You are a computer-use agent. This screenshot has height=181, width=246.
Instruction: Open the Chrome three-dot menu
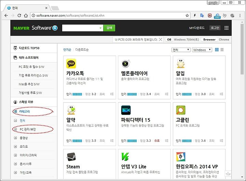(x=240, y=15)
